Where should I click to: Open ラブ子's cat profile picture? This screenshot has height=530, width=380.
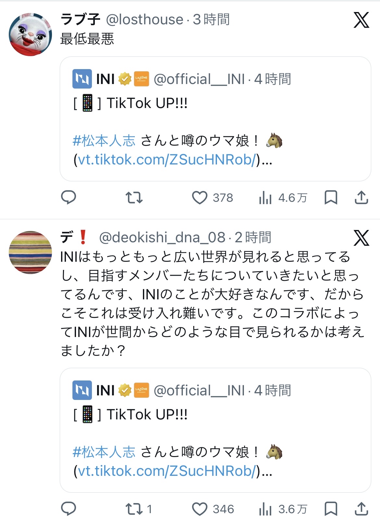click(30, 34)
